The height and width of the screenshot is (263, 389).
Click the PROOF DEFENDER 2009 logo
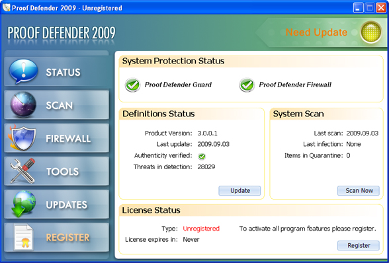62,33
